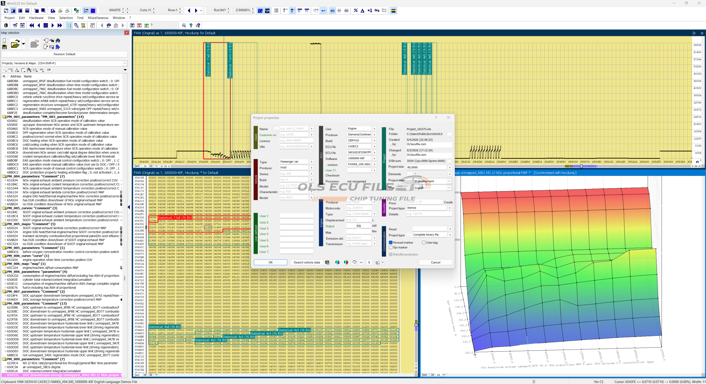Click the color palette swatch icon in toolbar
Screen dimensions: 706x384
[394, 10]
